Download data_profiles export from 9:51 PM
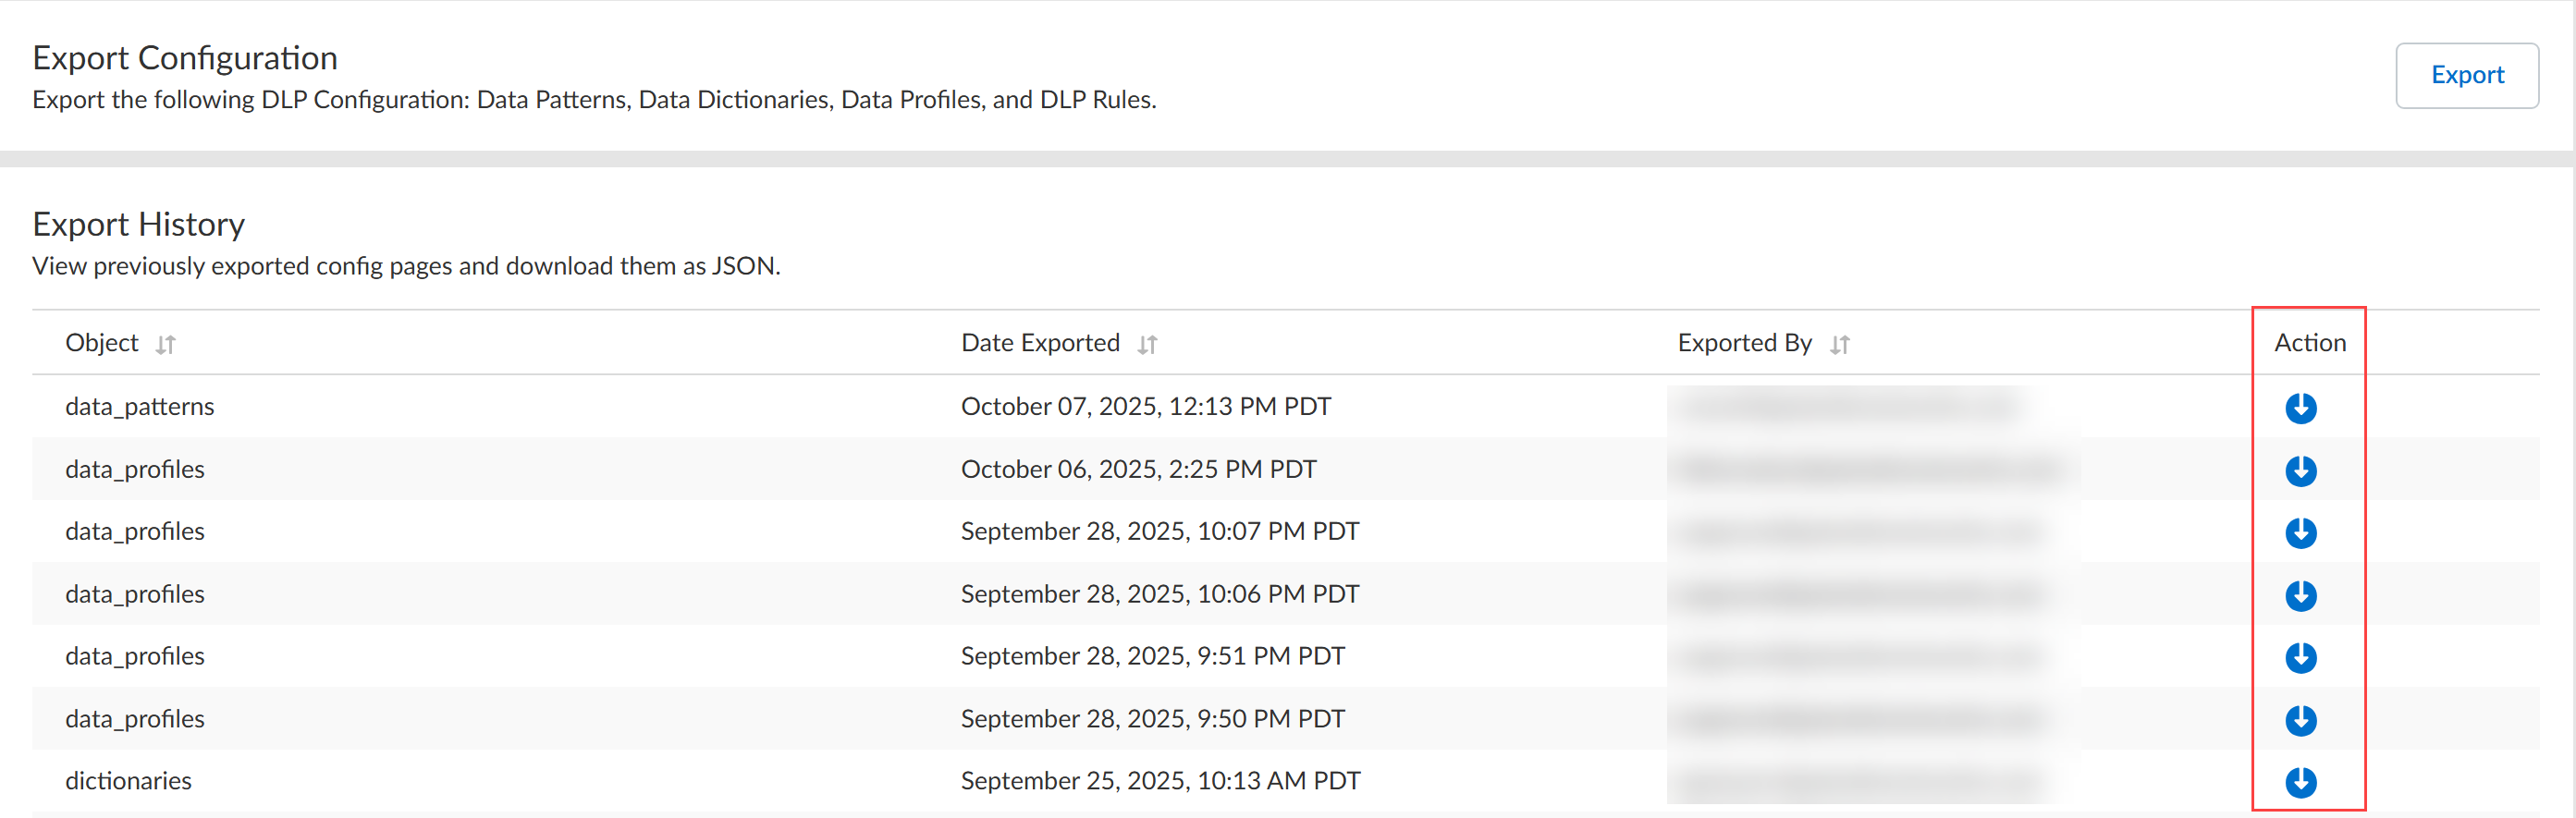Screen dimensions: 2576x818 coord(2300,658)
